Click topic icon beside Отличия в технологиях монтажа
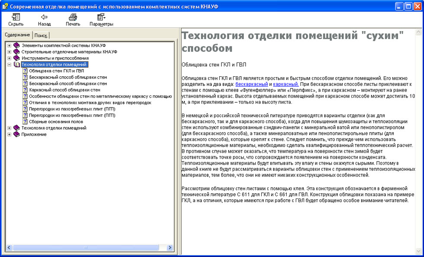 pos(25,103)
